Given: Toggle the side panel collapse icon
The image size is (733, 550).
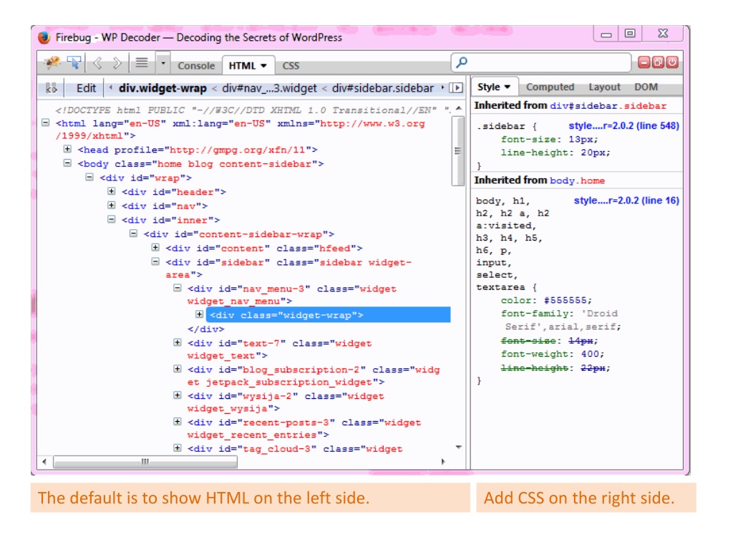Looking at the screenshot, I should click(x=456, y=88).
